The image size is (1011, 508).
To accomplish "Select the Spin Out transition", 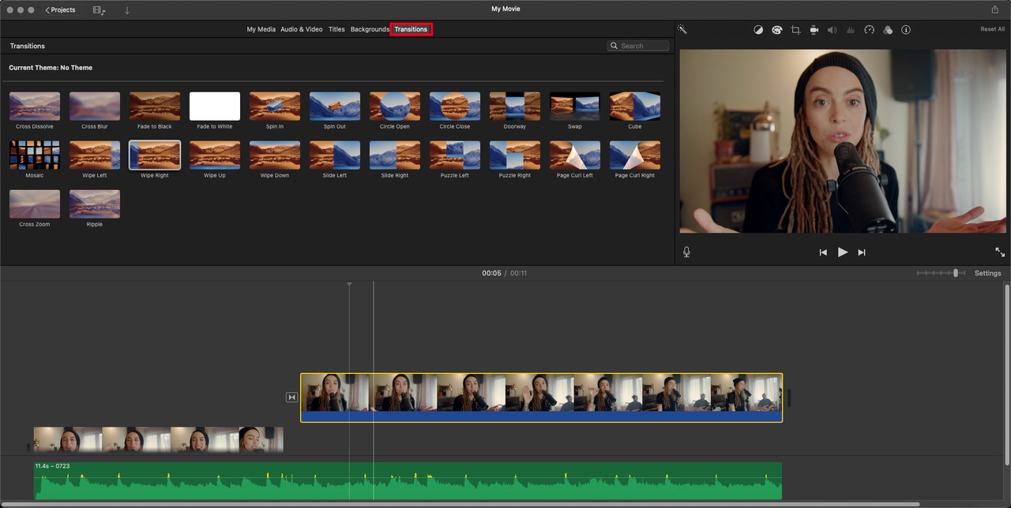I will click(335, 106).
